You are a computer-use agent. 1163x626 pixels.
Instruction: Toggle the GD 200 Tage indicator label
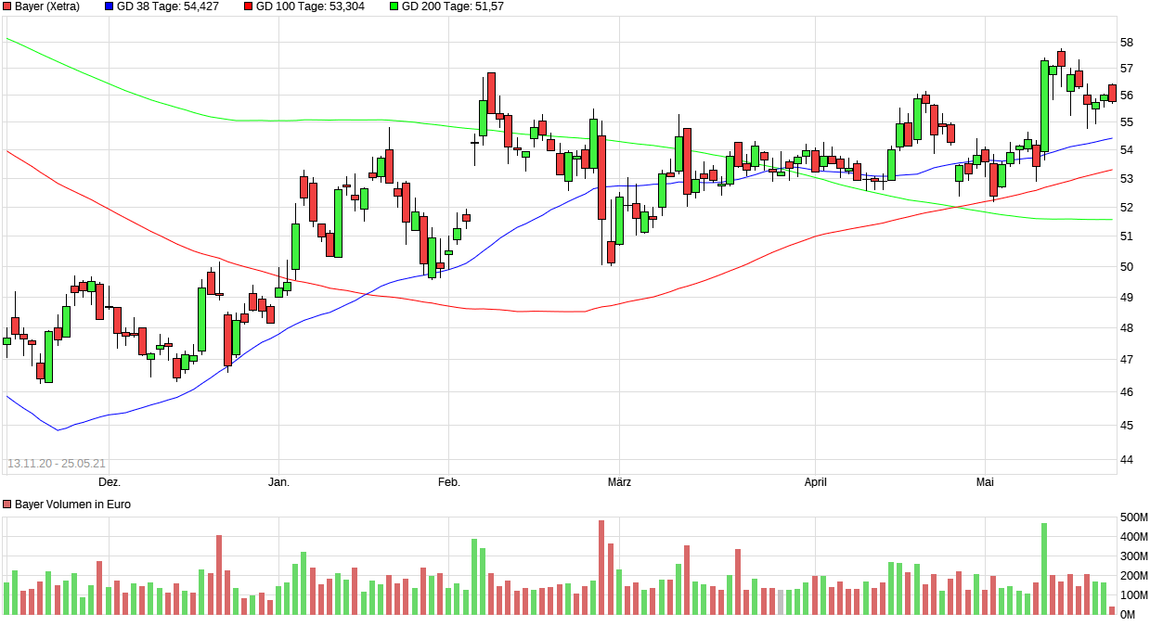[451, 7]
